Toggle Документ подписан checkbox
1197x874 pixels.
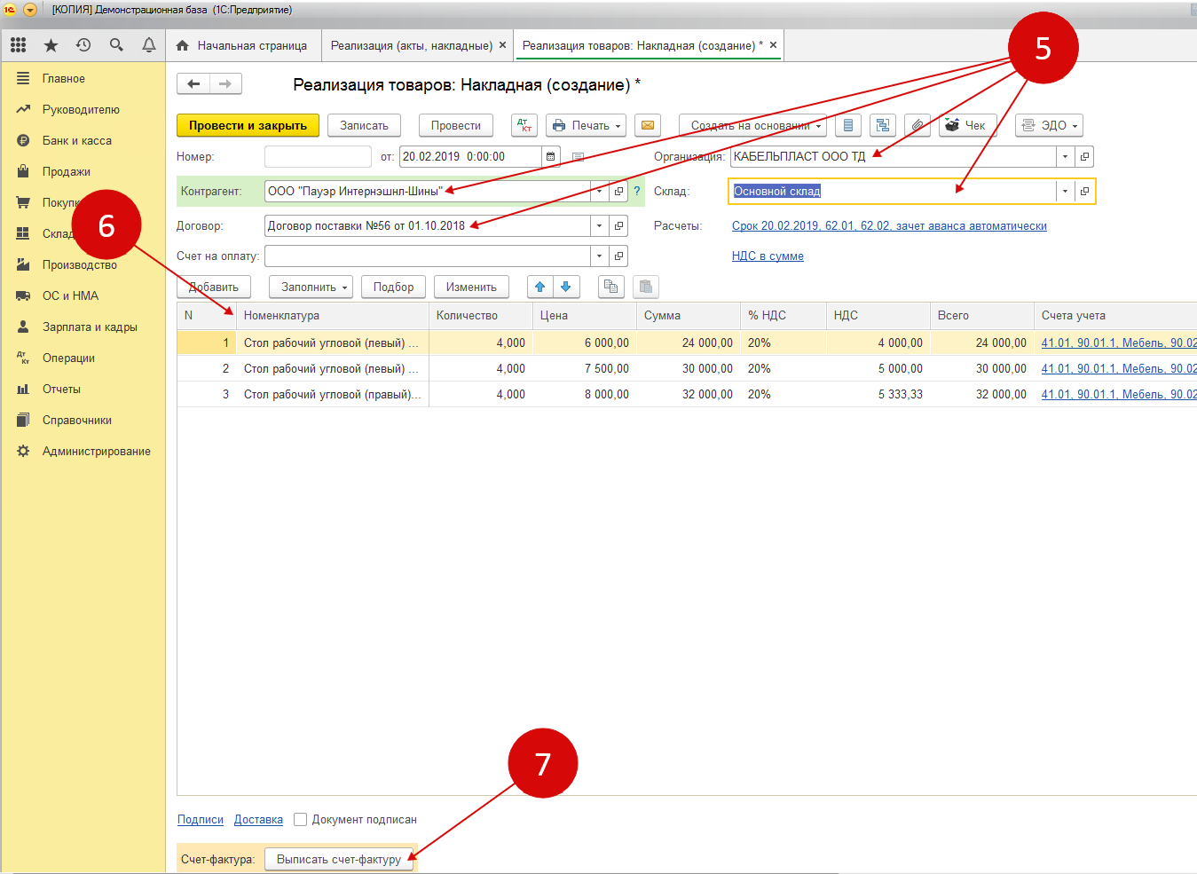coord(300,819)
